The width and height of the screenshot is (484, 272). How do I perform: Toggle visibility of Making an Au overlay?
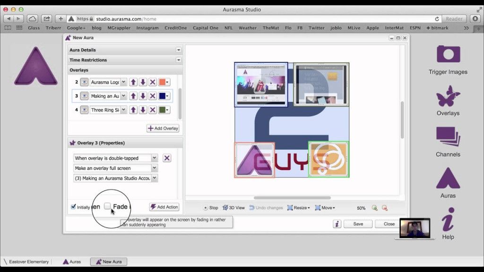[x=84, y=96]
